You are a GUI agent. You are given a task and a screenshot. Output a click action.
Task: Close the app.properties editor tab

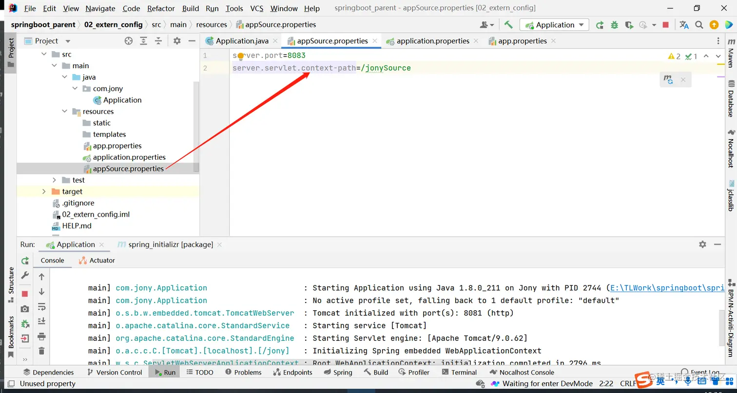coord(553,41)
